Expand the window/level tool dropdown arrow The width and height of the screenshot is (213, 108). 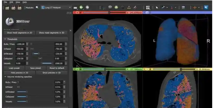click(x=167, y=8)
